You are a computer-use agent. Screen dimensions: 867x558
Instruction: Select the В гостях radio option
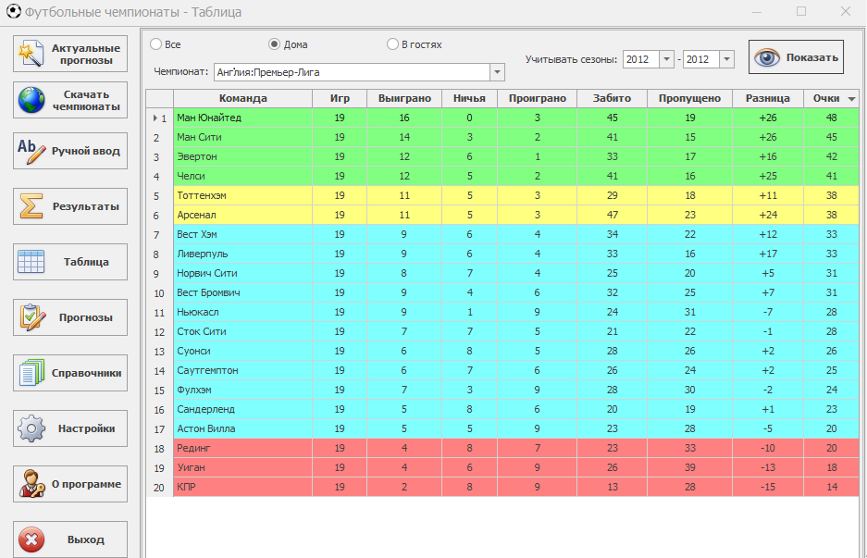(x=392, y=44)
